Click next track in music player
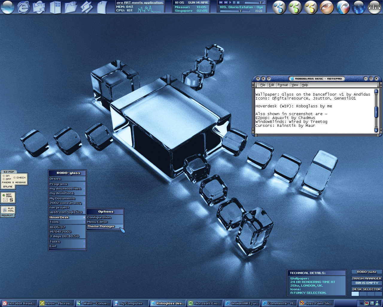383x307 pixels. coord(225,2)
